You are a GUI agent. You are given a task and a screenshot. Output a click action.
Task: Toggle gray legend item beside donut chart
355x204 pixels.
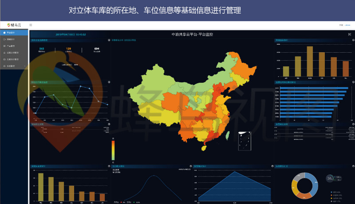[335, 201]
